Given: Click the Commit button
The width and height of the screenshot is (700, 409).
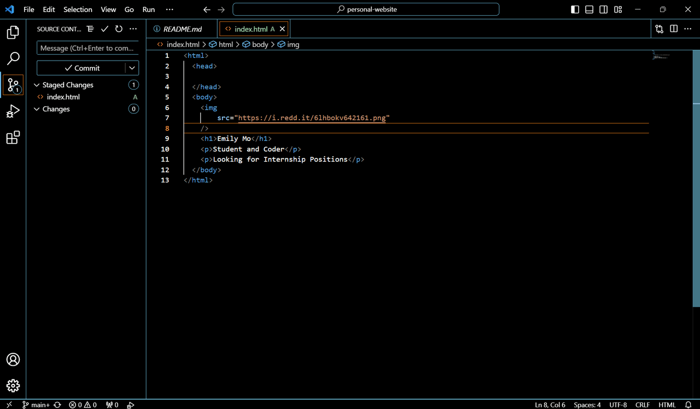Looking at the screenshot, I should point(81,68).
